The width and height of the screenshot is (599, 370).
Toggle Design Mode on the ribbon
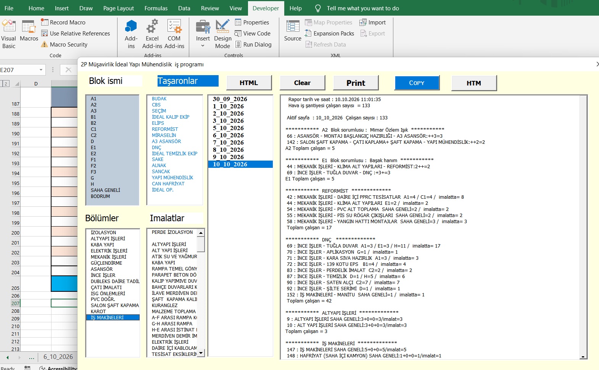click(x=223, y=34)
